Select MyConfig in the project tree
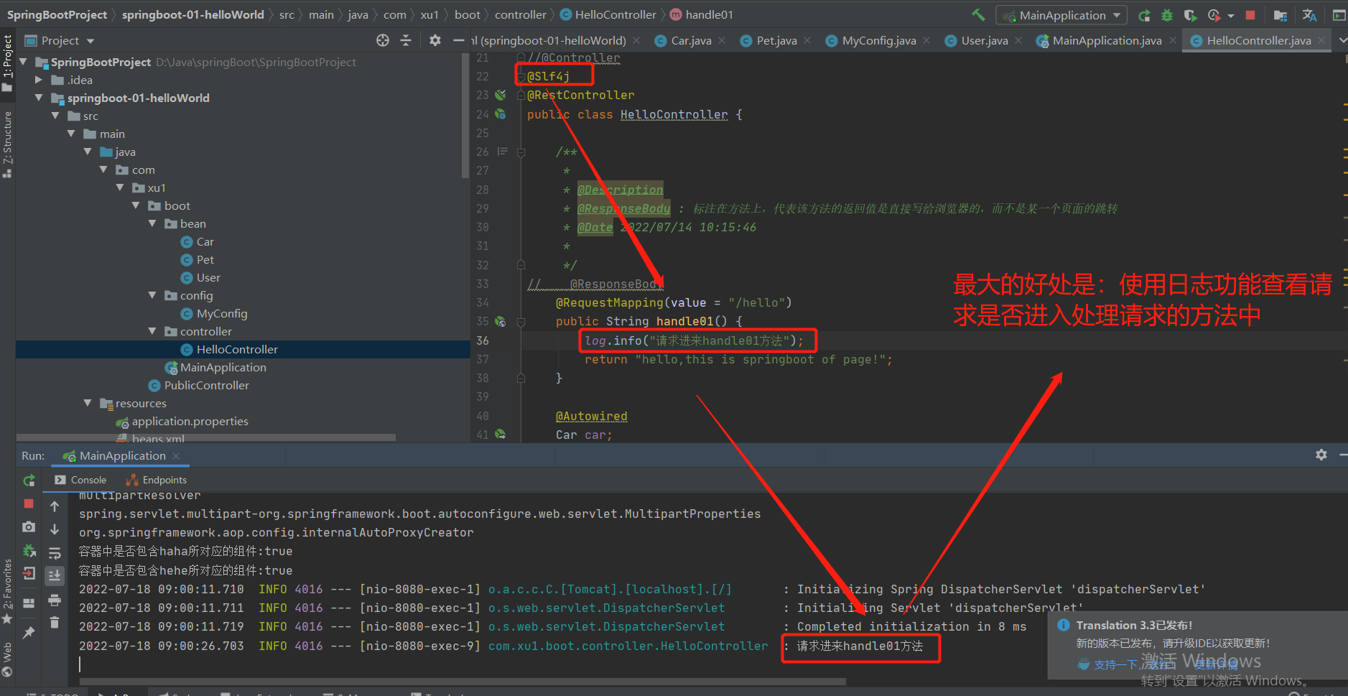Image resolution: width=1348 pixels, height=696 pixels. 222,313
